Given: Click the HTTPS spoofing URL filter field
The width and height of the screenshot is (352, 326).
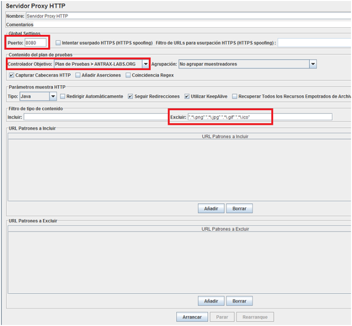Looking at the screenshot, I should [313, 43].
